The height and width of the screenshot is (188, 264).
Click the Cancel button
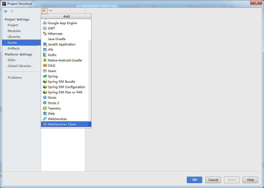click(213, 180)
